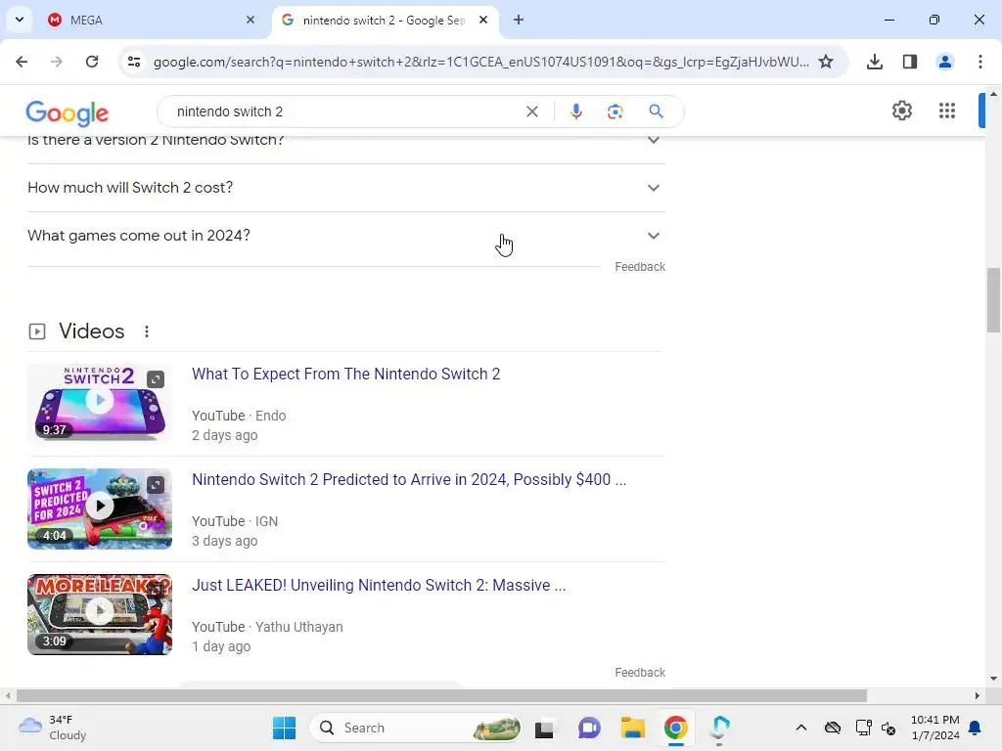Click Feedback below the Videos section
This screenshot has height=751, width=1002.
(640, 673)
